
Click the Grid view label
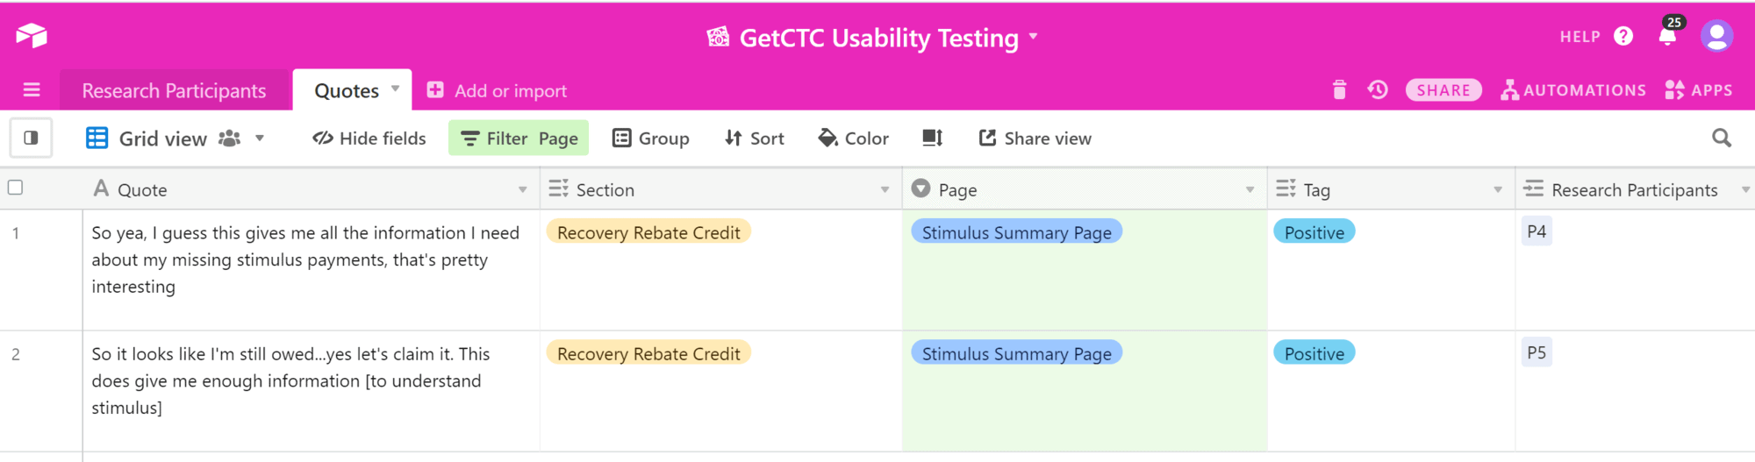pos(163,139)
